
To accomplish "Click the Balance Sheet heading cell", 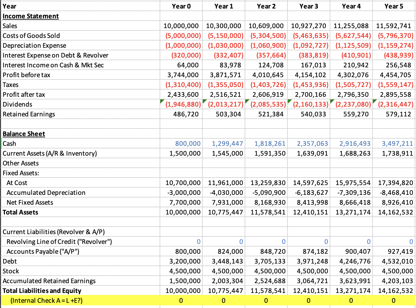I will (24, 134).
